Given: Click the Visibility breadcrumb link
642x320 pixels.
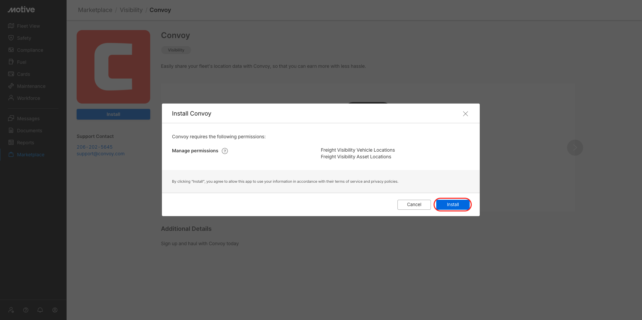Looking at the screenshot, I should [131, 10].
